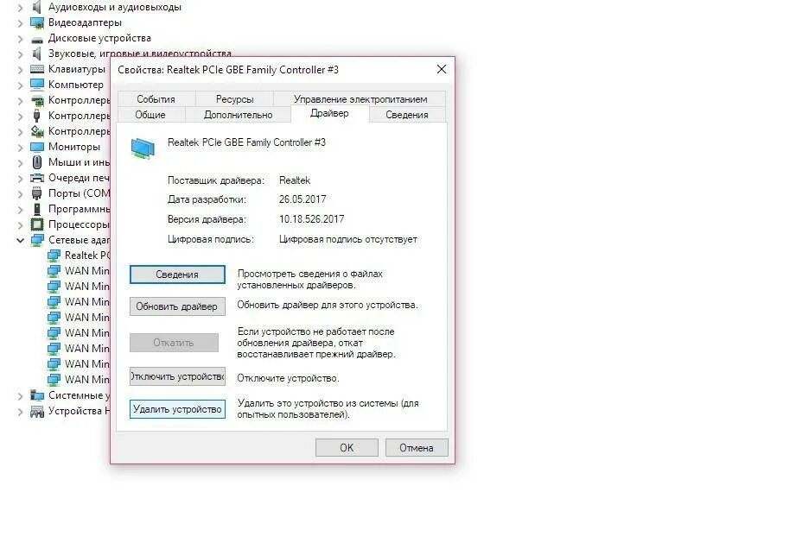
Task: Open the Управление электропитанием tab
Action: pos(360,99)
